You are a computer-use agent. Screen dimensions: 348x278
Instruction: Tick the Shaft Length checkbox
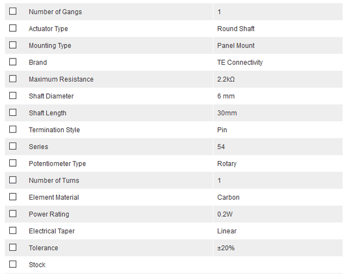13,112
